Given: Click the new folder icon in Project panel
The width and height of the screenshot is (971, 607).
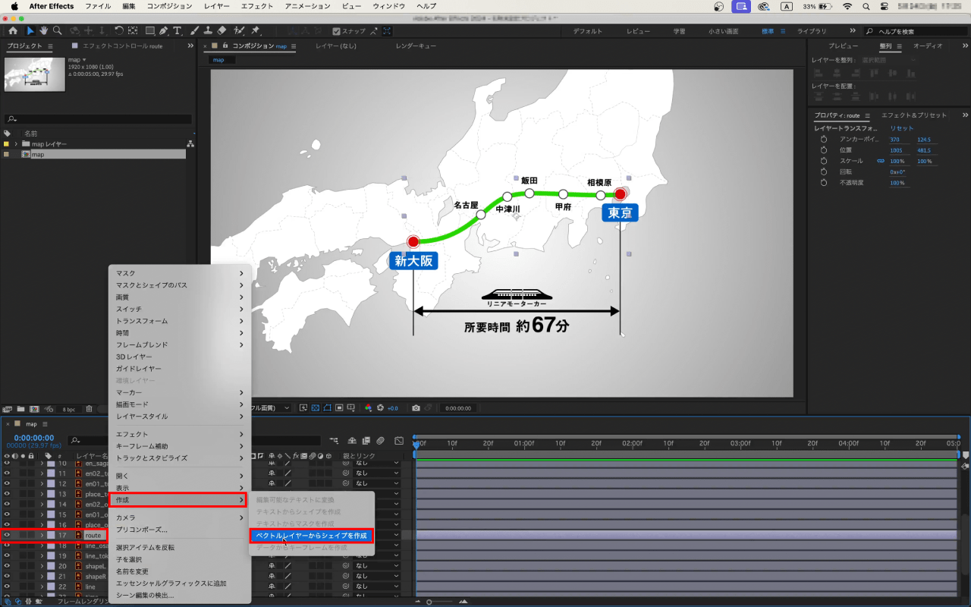Looking at the screenshot, I should click(x=21, y=409).
